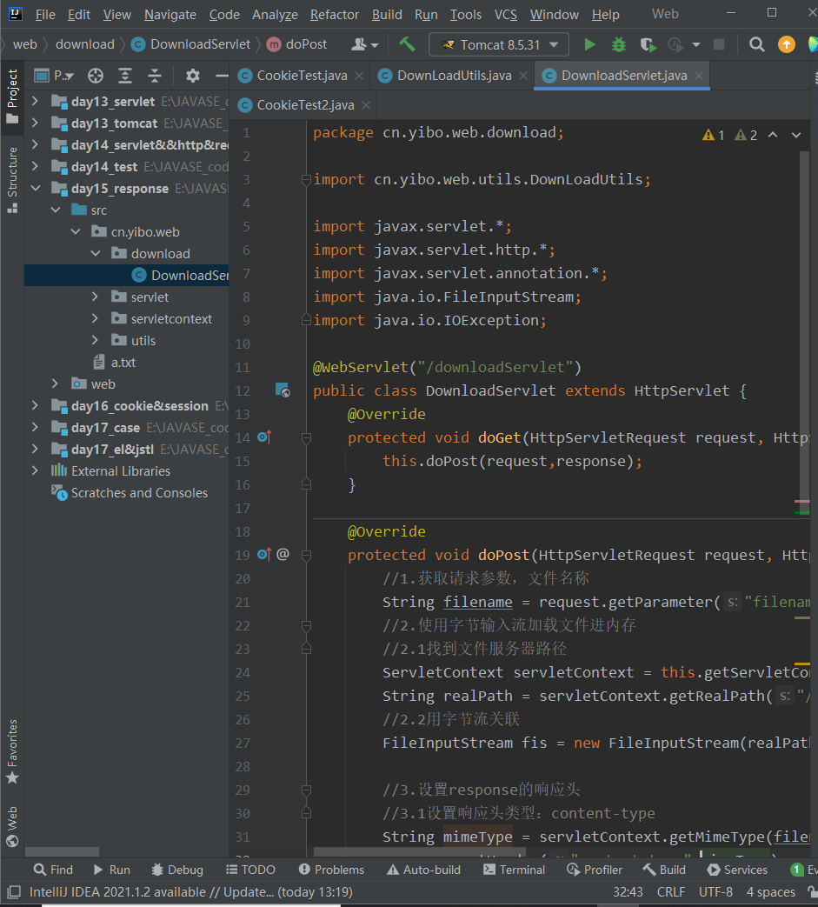Image resolution: width=818 pixels, height=907 pixels.
Task: Click the orange update arrow icon
Action: pyautogui.click(x=786, y=44)
